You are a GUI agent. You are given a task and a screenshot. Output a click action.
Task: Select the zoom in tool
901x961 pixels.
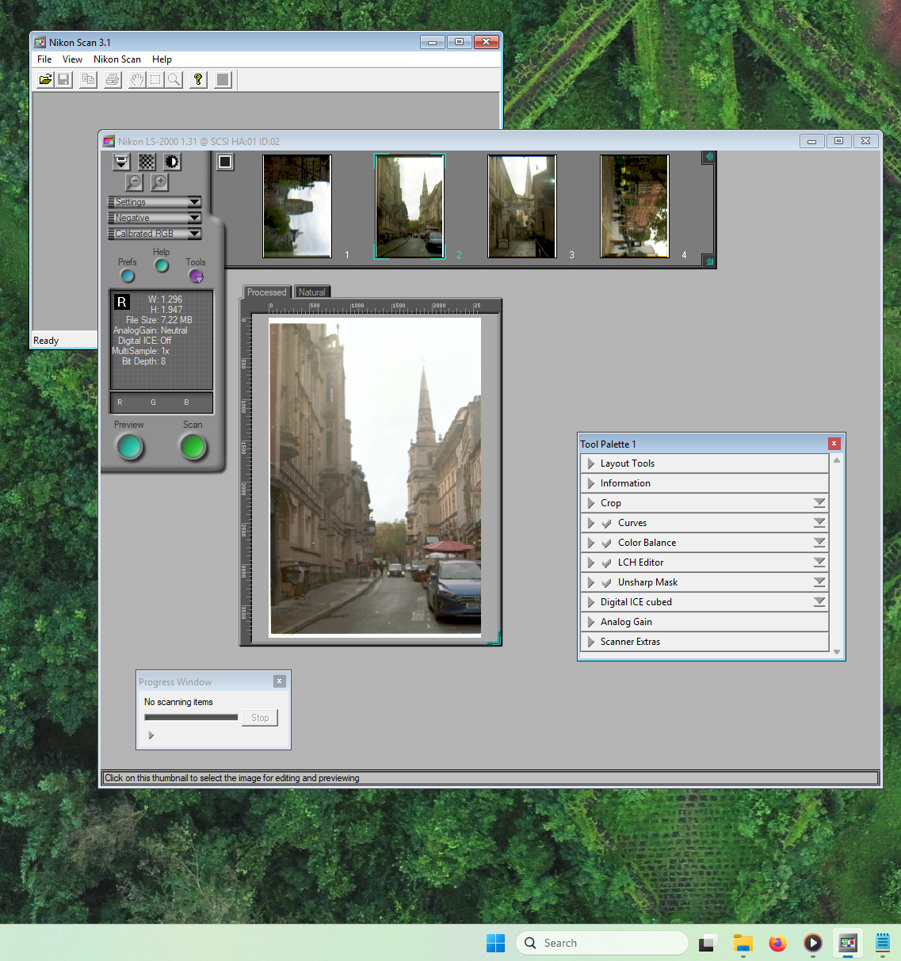point(159,182)
